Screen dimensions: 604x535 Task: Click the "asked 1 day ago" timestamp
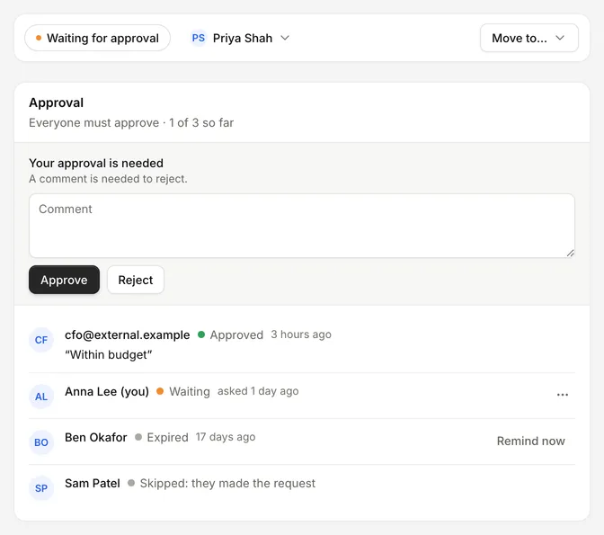click(x=258, y=391)
